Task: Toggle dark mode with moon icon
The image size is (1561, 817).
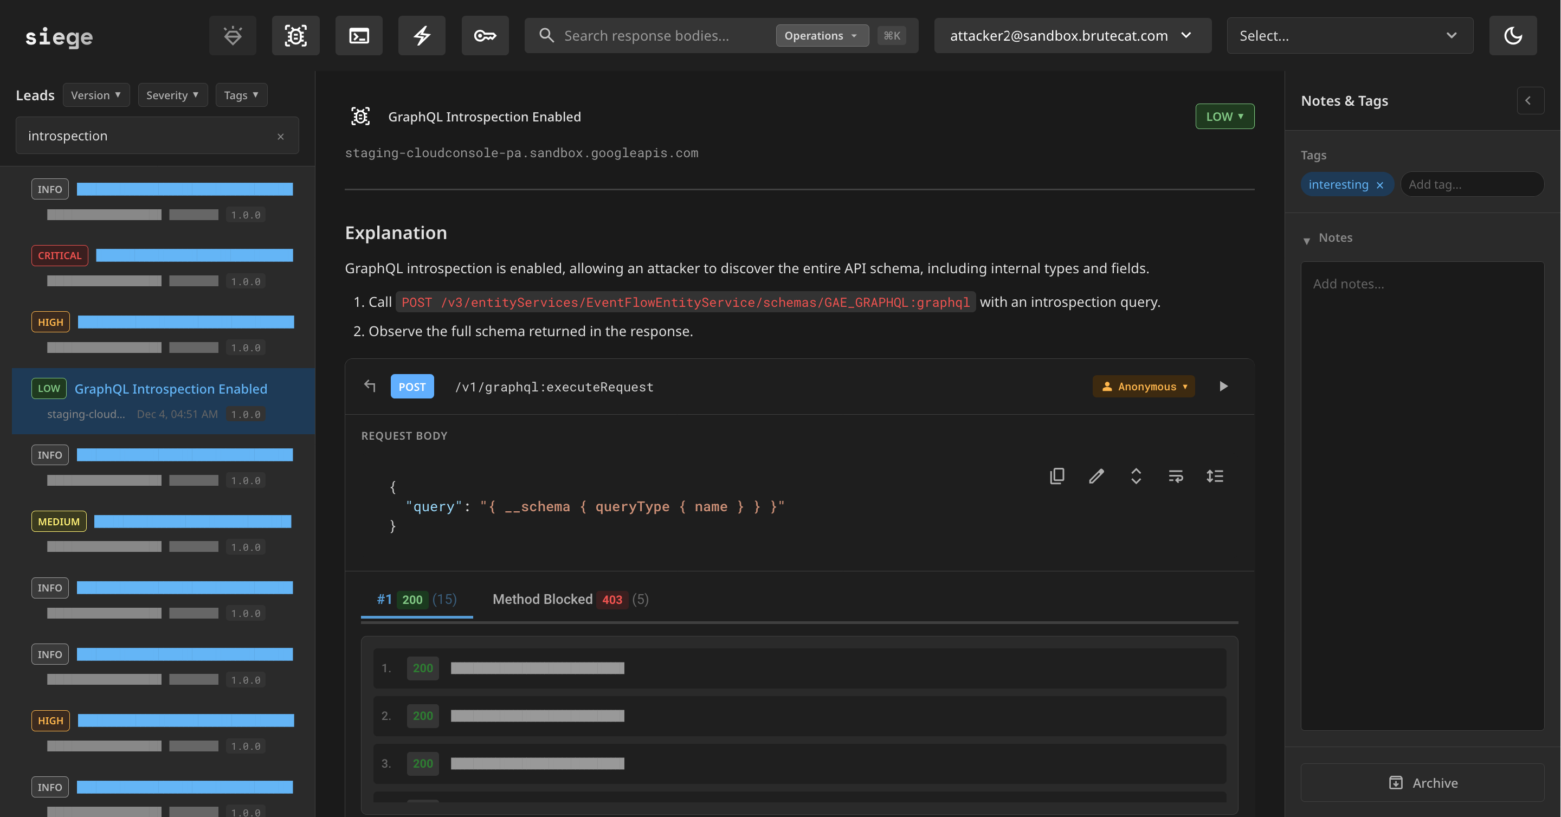Action: [1513, 36]
